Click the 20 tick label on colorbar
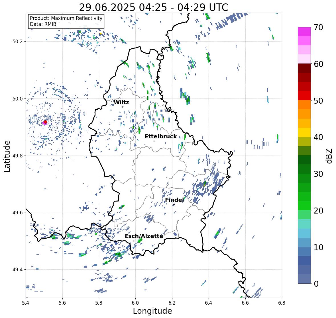The image size is (336, 318). coord(318,211)
